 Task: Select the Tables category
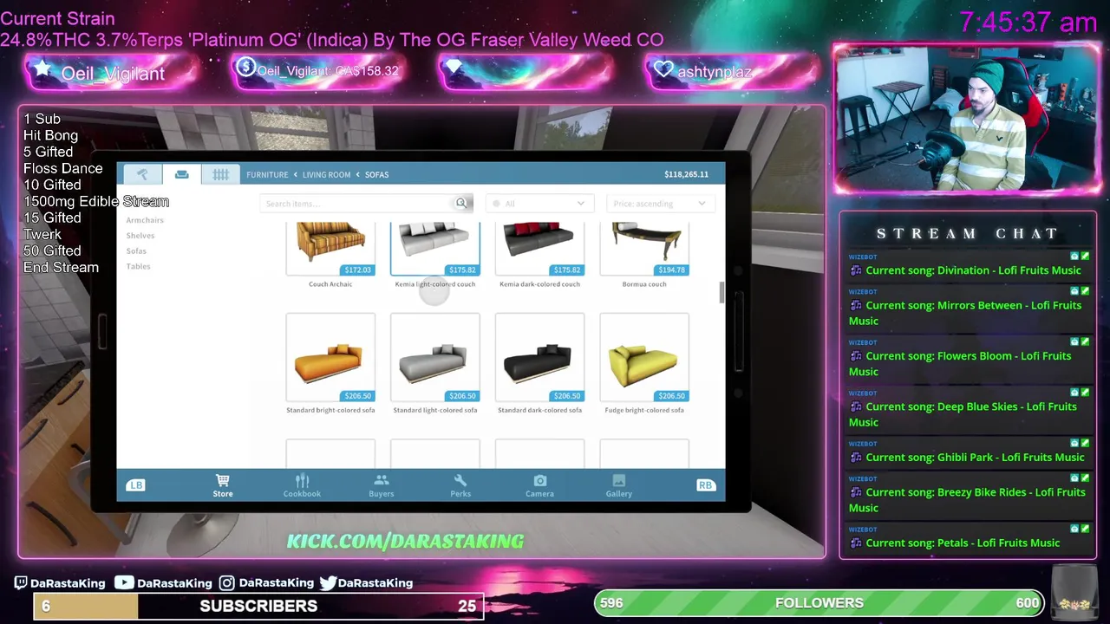138,266
